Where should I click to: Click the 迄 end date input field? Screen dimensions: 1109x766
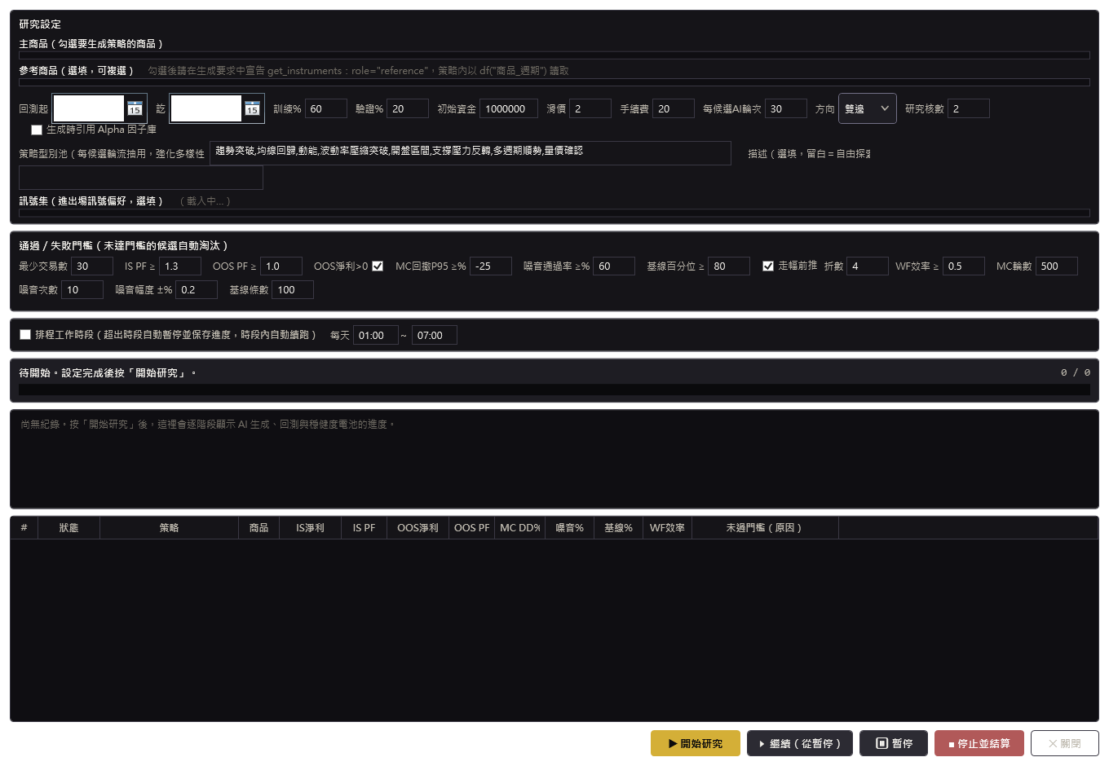[x=206, y=108]
